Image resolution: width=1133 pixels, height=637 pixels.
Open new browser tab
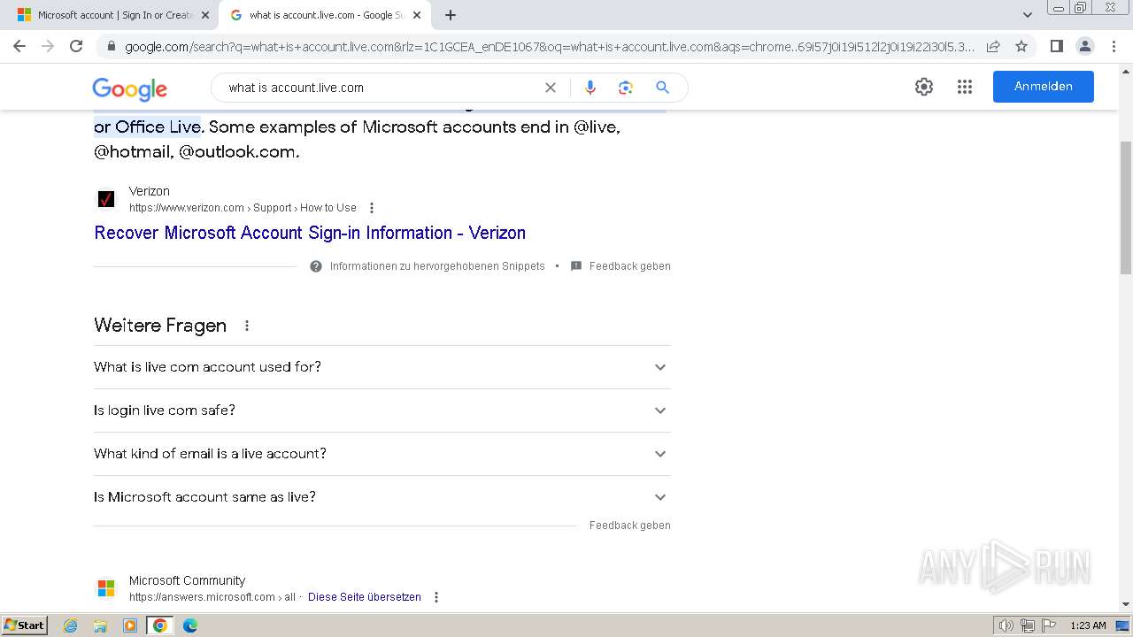(451, 15)
